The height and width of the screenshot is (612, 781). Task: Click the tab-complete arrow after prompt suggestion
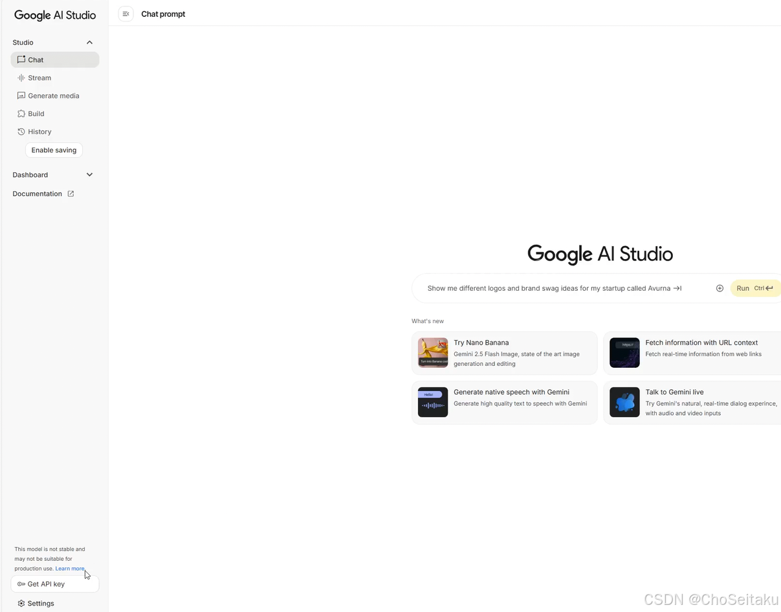677,288
